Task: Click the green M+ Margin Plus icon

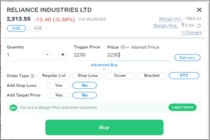Action: (x=13, y=108)
